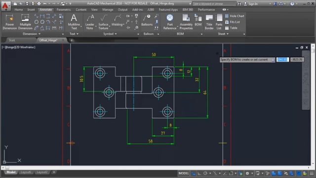Open the AutoCAD application menu button

click(x=5, y=6)
